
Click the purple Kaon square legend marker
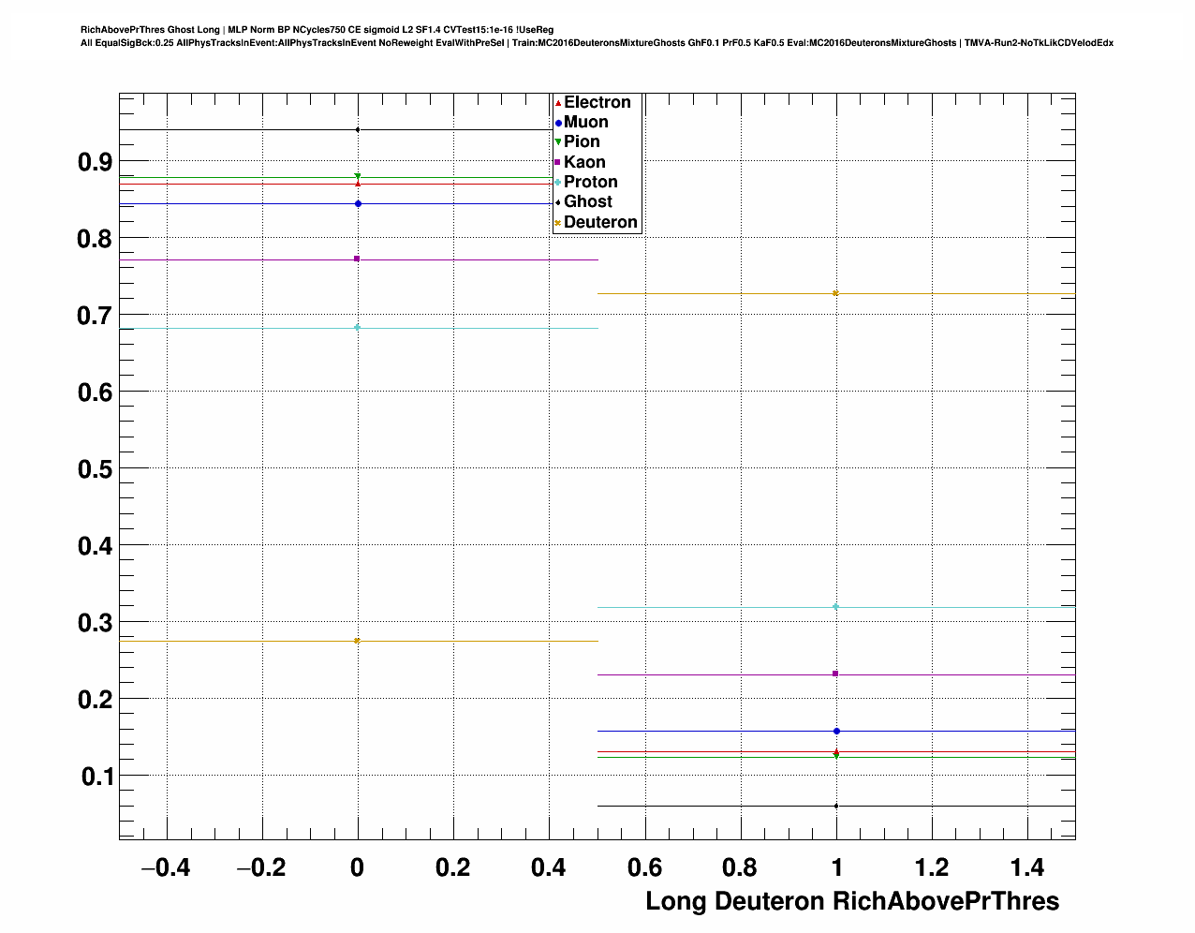pyautogui.click(x=558, y=163)
